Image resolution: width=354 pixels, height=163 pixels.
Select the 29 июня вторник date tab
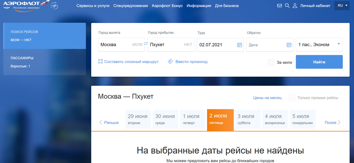tap(138, 119)
